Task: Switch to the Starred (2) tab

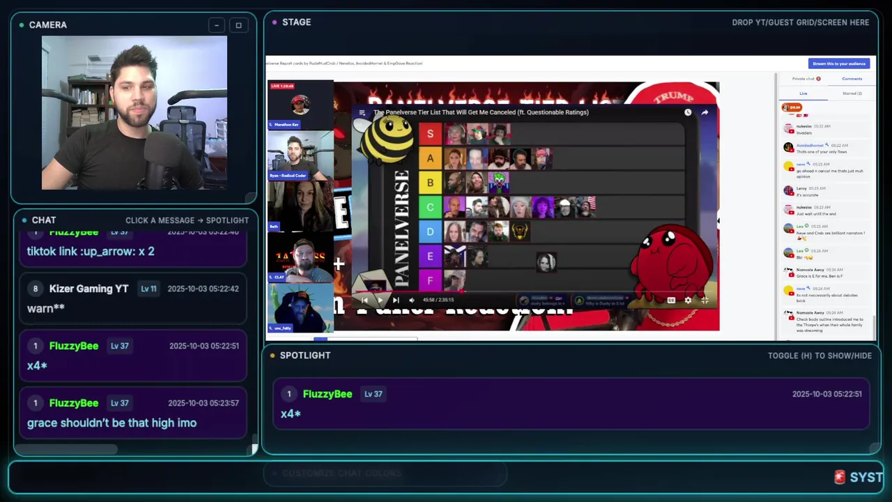Action: [852, 93]
